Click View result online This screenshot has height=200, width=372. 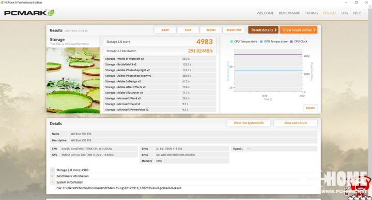coord(299,30)
